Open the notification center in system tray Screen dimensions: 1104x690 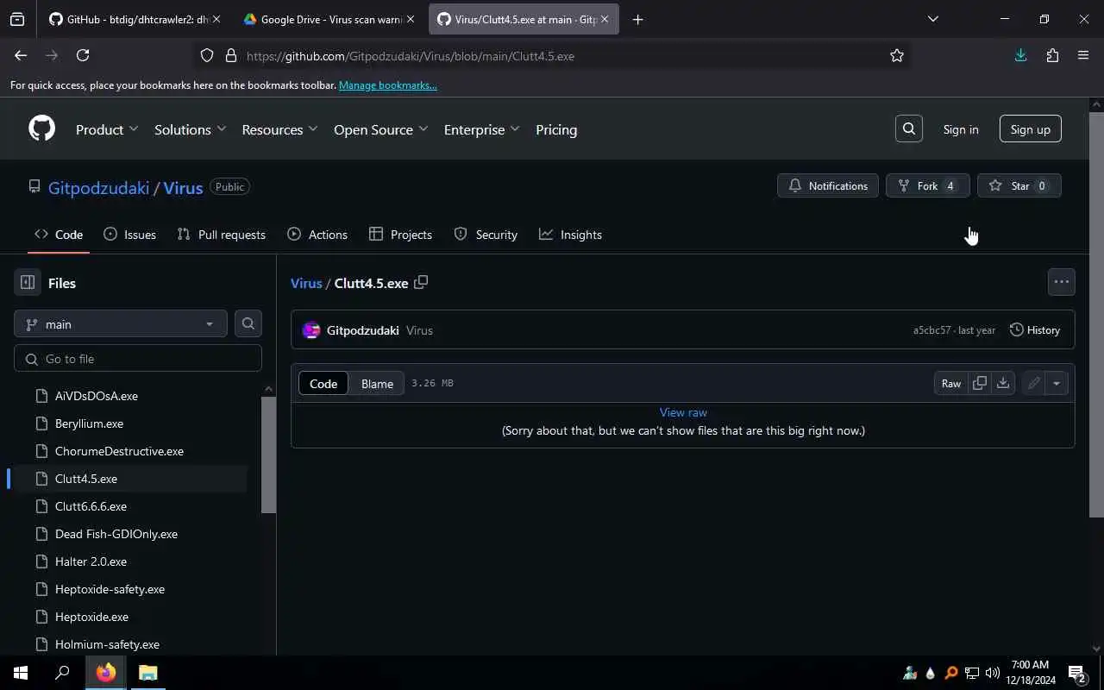click(1077, 674)
